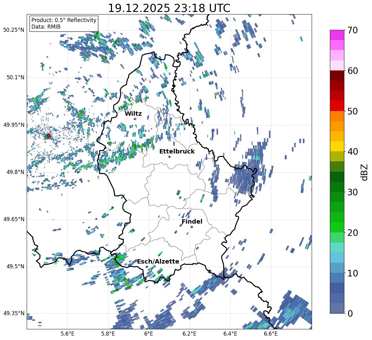Click the Product: 0.5° Reflectivity text

click(x=64, y=20)
